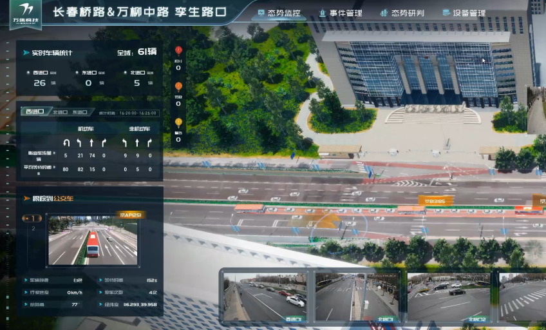
Task: Open the tracked bus camera image
Action: pos(93,240)
